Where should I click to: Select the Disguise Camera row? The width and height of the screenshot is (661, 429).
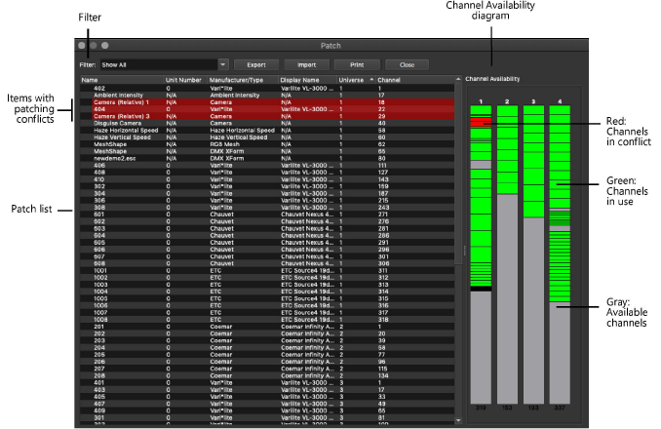click(267, 124)
